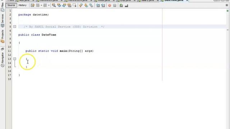230x129 pixels.
Task: Click line number 11 in the gutter
Action: click(x=9, y=51)
